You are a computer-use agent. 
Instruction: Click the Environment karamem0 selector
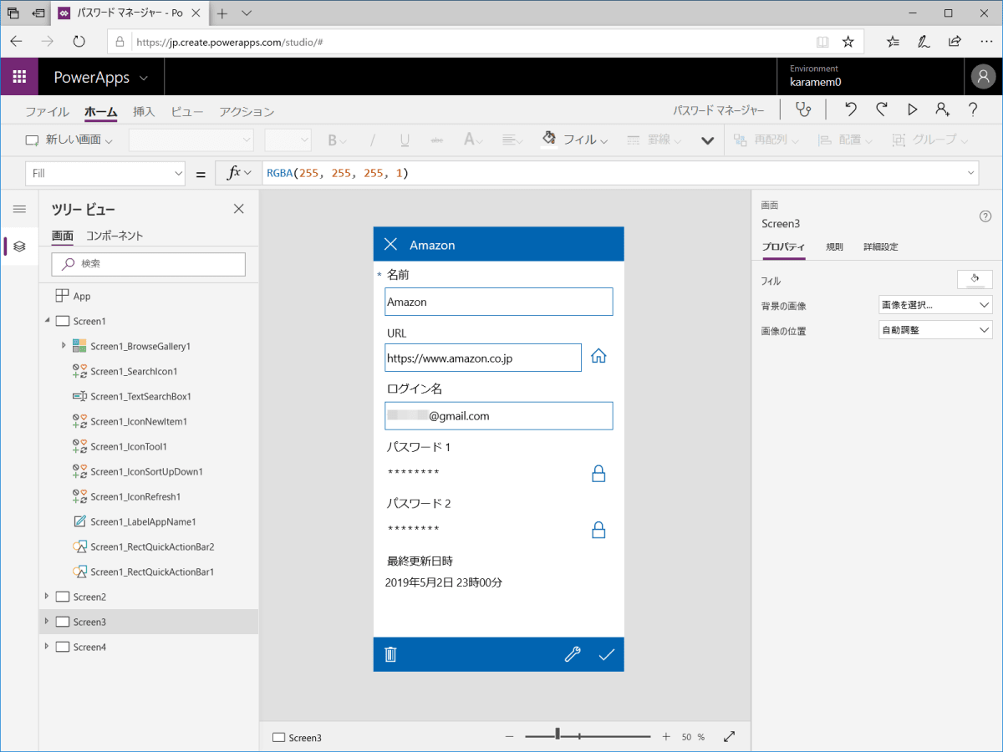(869, 76)
